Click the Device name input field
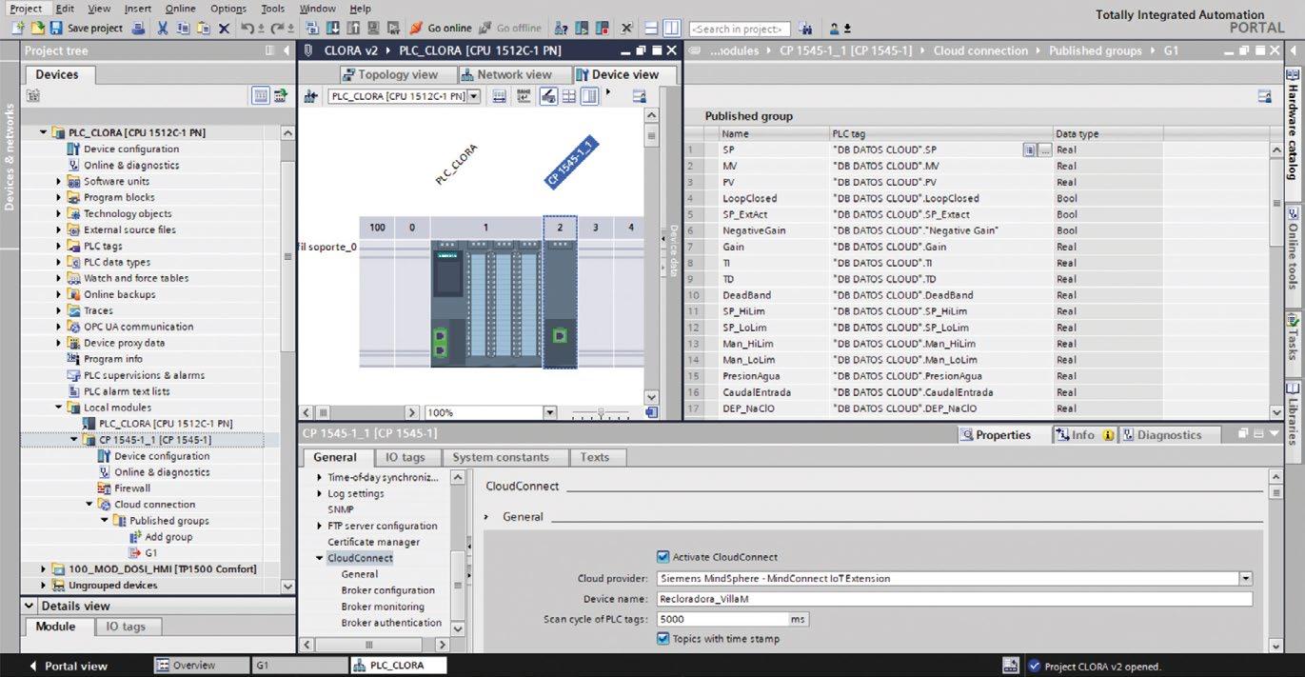Viewport: 1305px width, 677px height. coord(954,599)
